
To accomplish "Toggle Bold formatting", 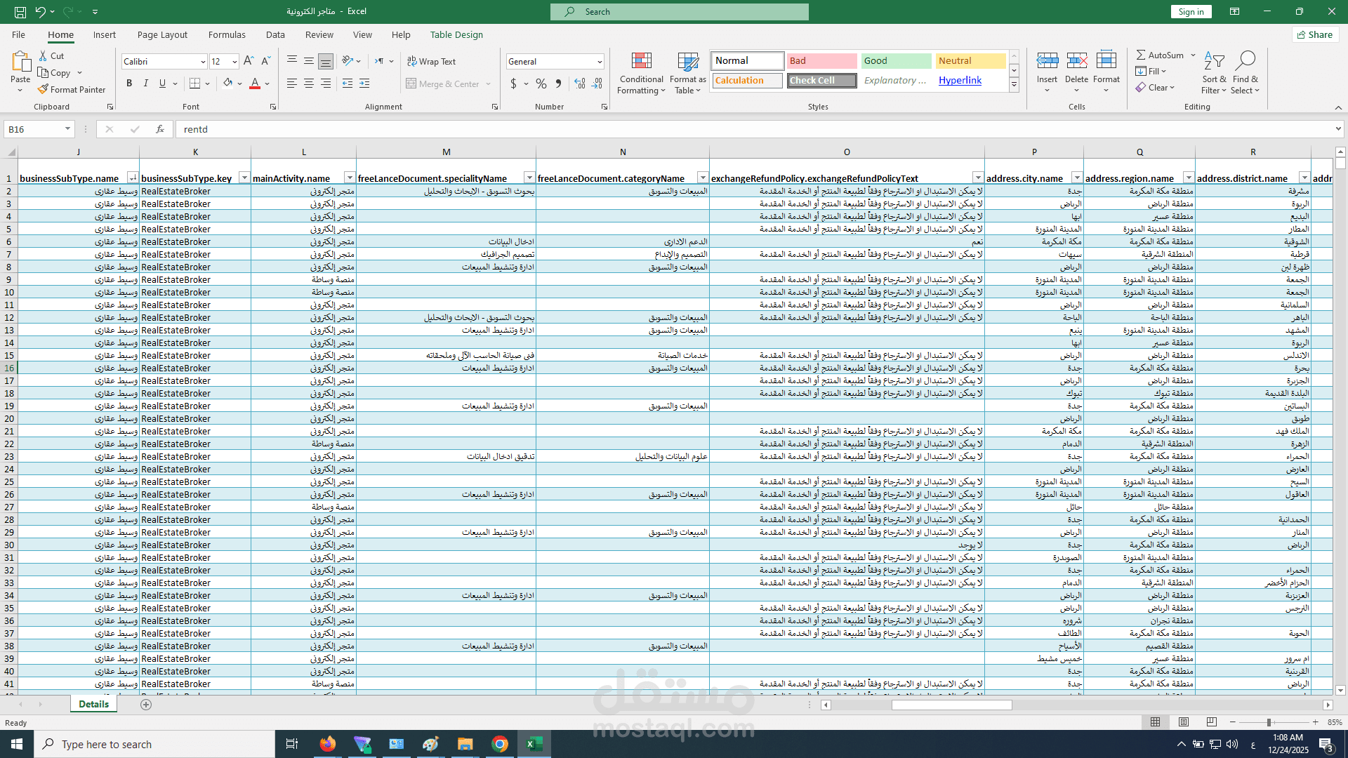I will point(129,84).
